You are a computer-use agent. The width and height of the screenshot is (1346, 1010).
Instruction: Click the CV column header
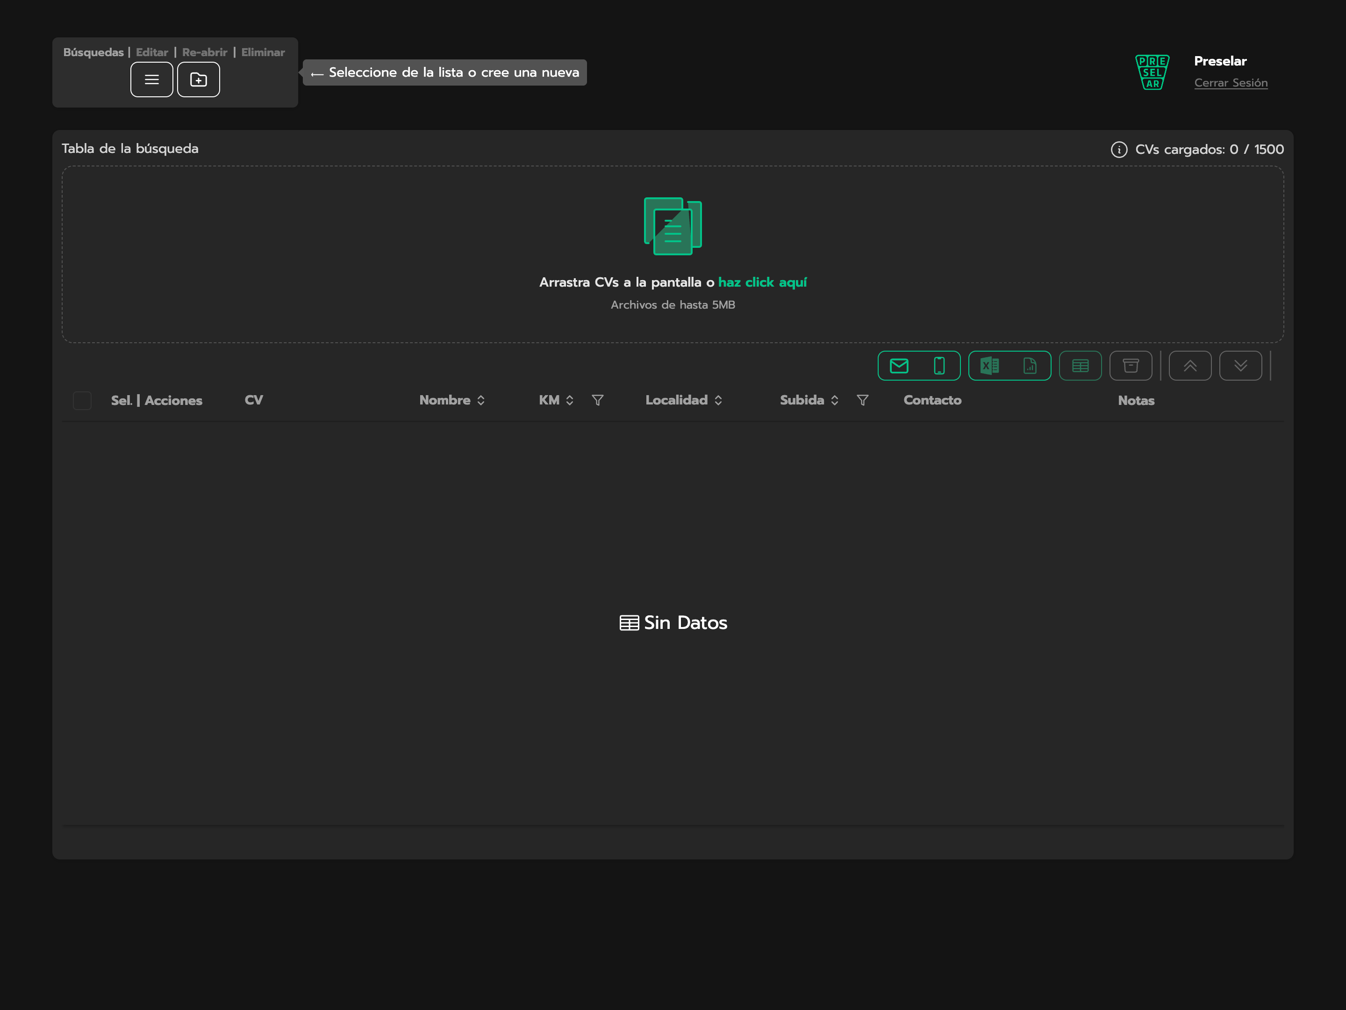pyautogui.click(x=254, y=400)
